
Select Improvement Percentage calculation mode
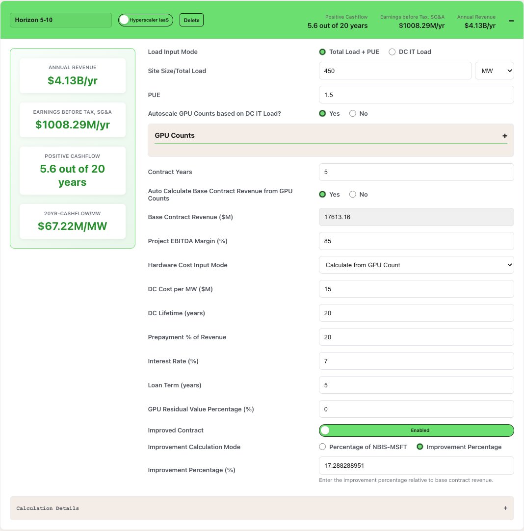419,447
